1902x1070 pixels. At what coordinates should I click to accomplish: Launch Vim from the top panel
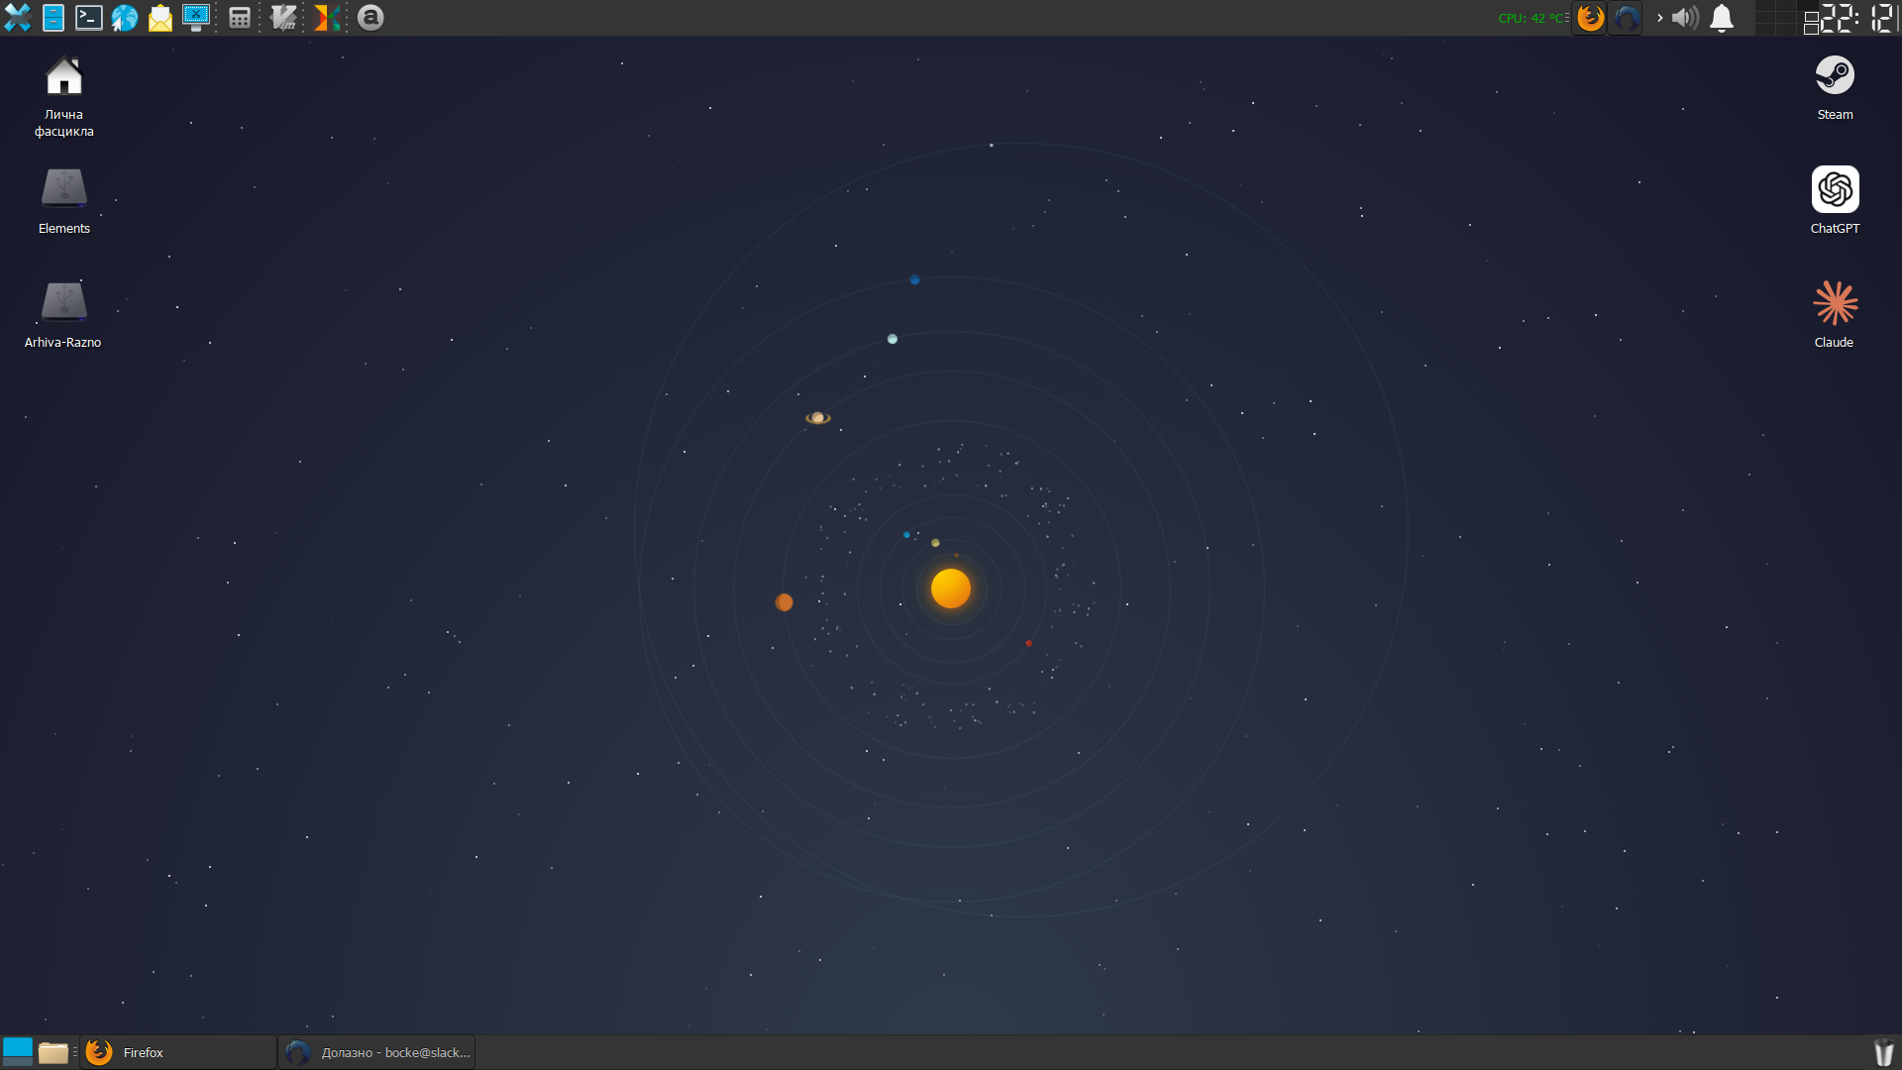click(x=283, y=18)
